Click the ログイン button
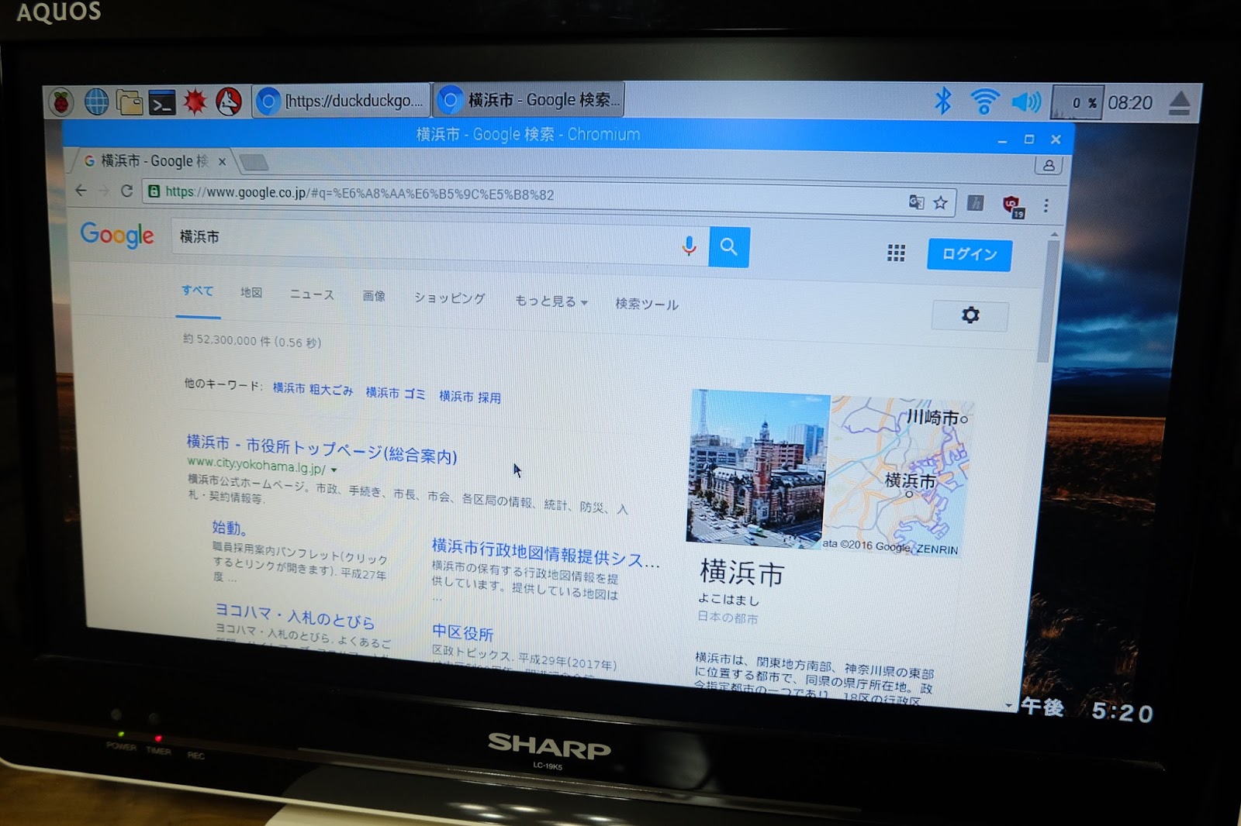 coord(970,254)
